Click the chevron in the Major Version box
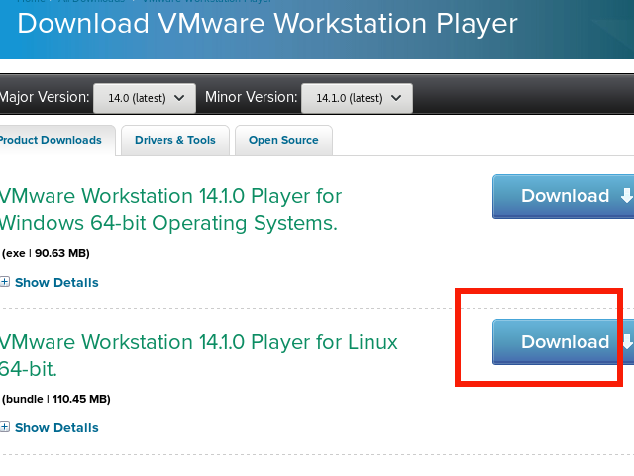The width and height of the screenshot is (634, 476). [178, 98]
